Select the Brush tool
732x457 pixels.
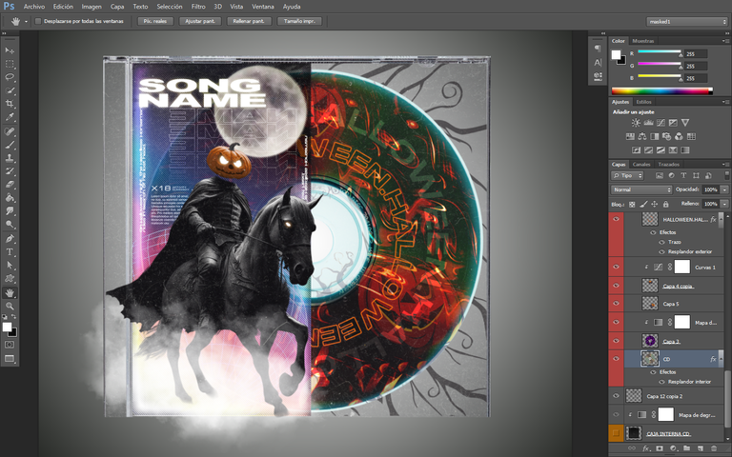pos(10,145)
